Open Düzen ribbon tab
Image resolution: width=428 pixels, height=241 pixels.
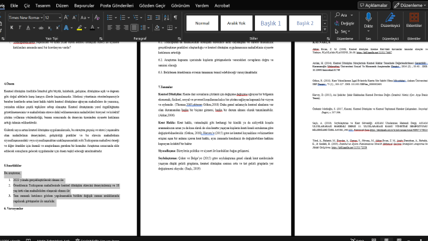click(62, 6)
